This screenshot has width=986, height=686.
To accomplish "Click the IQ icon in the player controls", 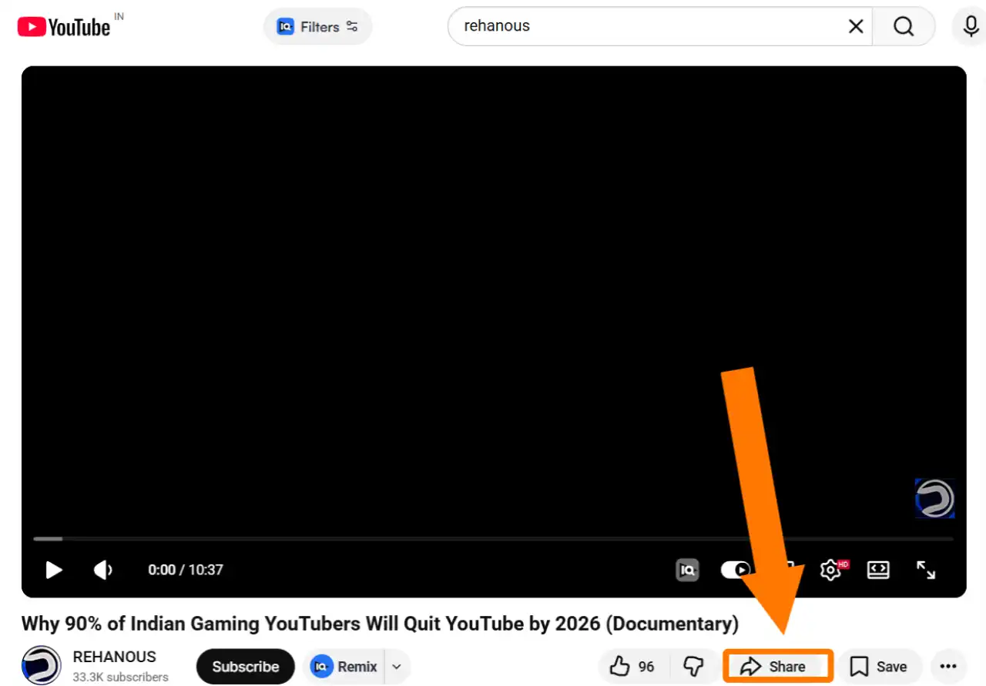I will click(x=687, y=570).
